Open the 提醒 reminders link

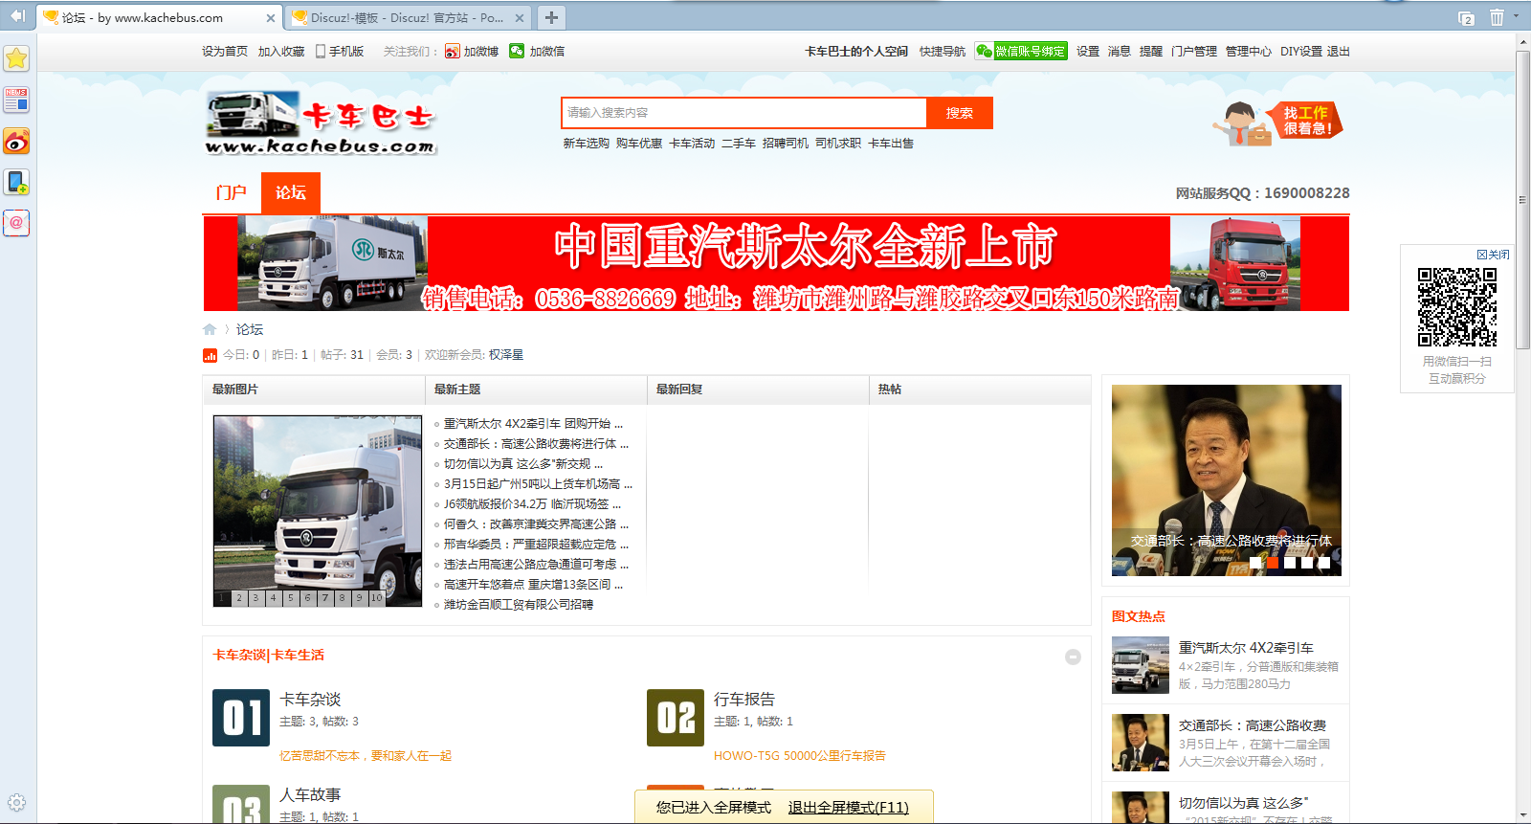(x=1151, y=52)
